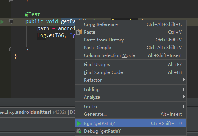Open the Analyze submenu arrow
Image resolution: width=198 pixels, height=136 pixels.
184,97
